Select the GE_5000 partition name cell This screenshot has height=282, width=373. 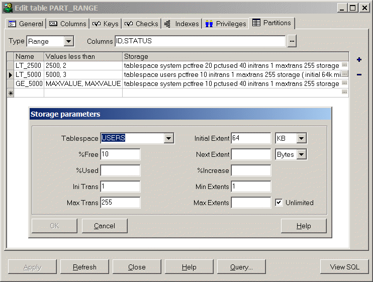(x=29, y=84)
